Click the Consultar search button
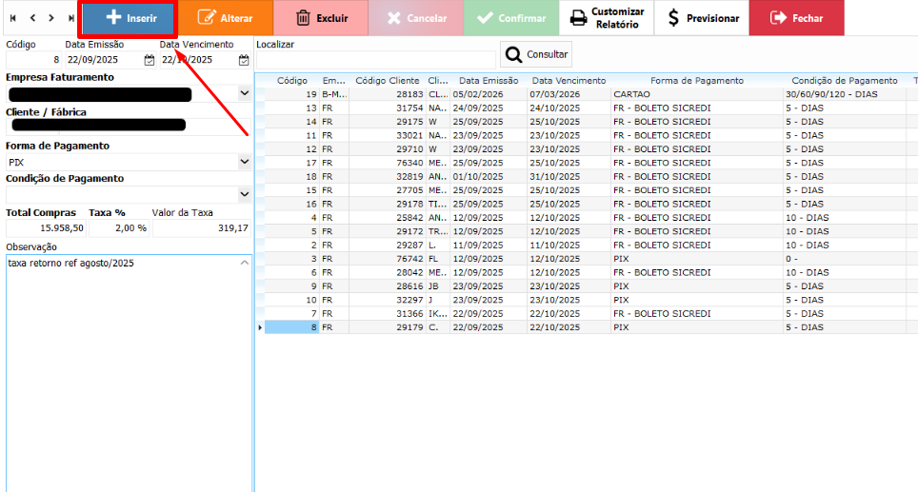918x492 pixels. [536, 54]
